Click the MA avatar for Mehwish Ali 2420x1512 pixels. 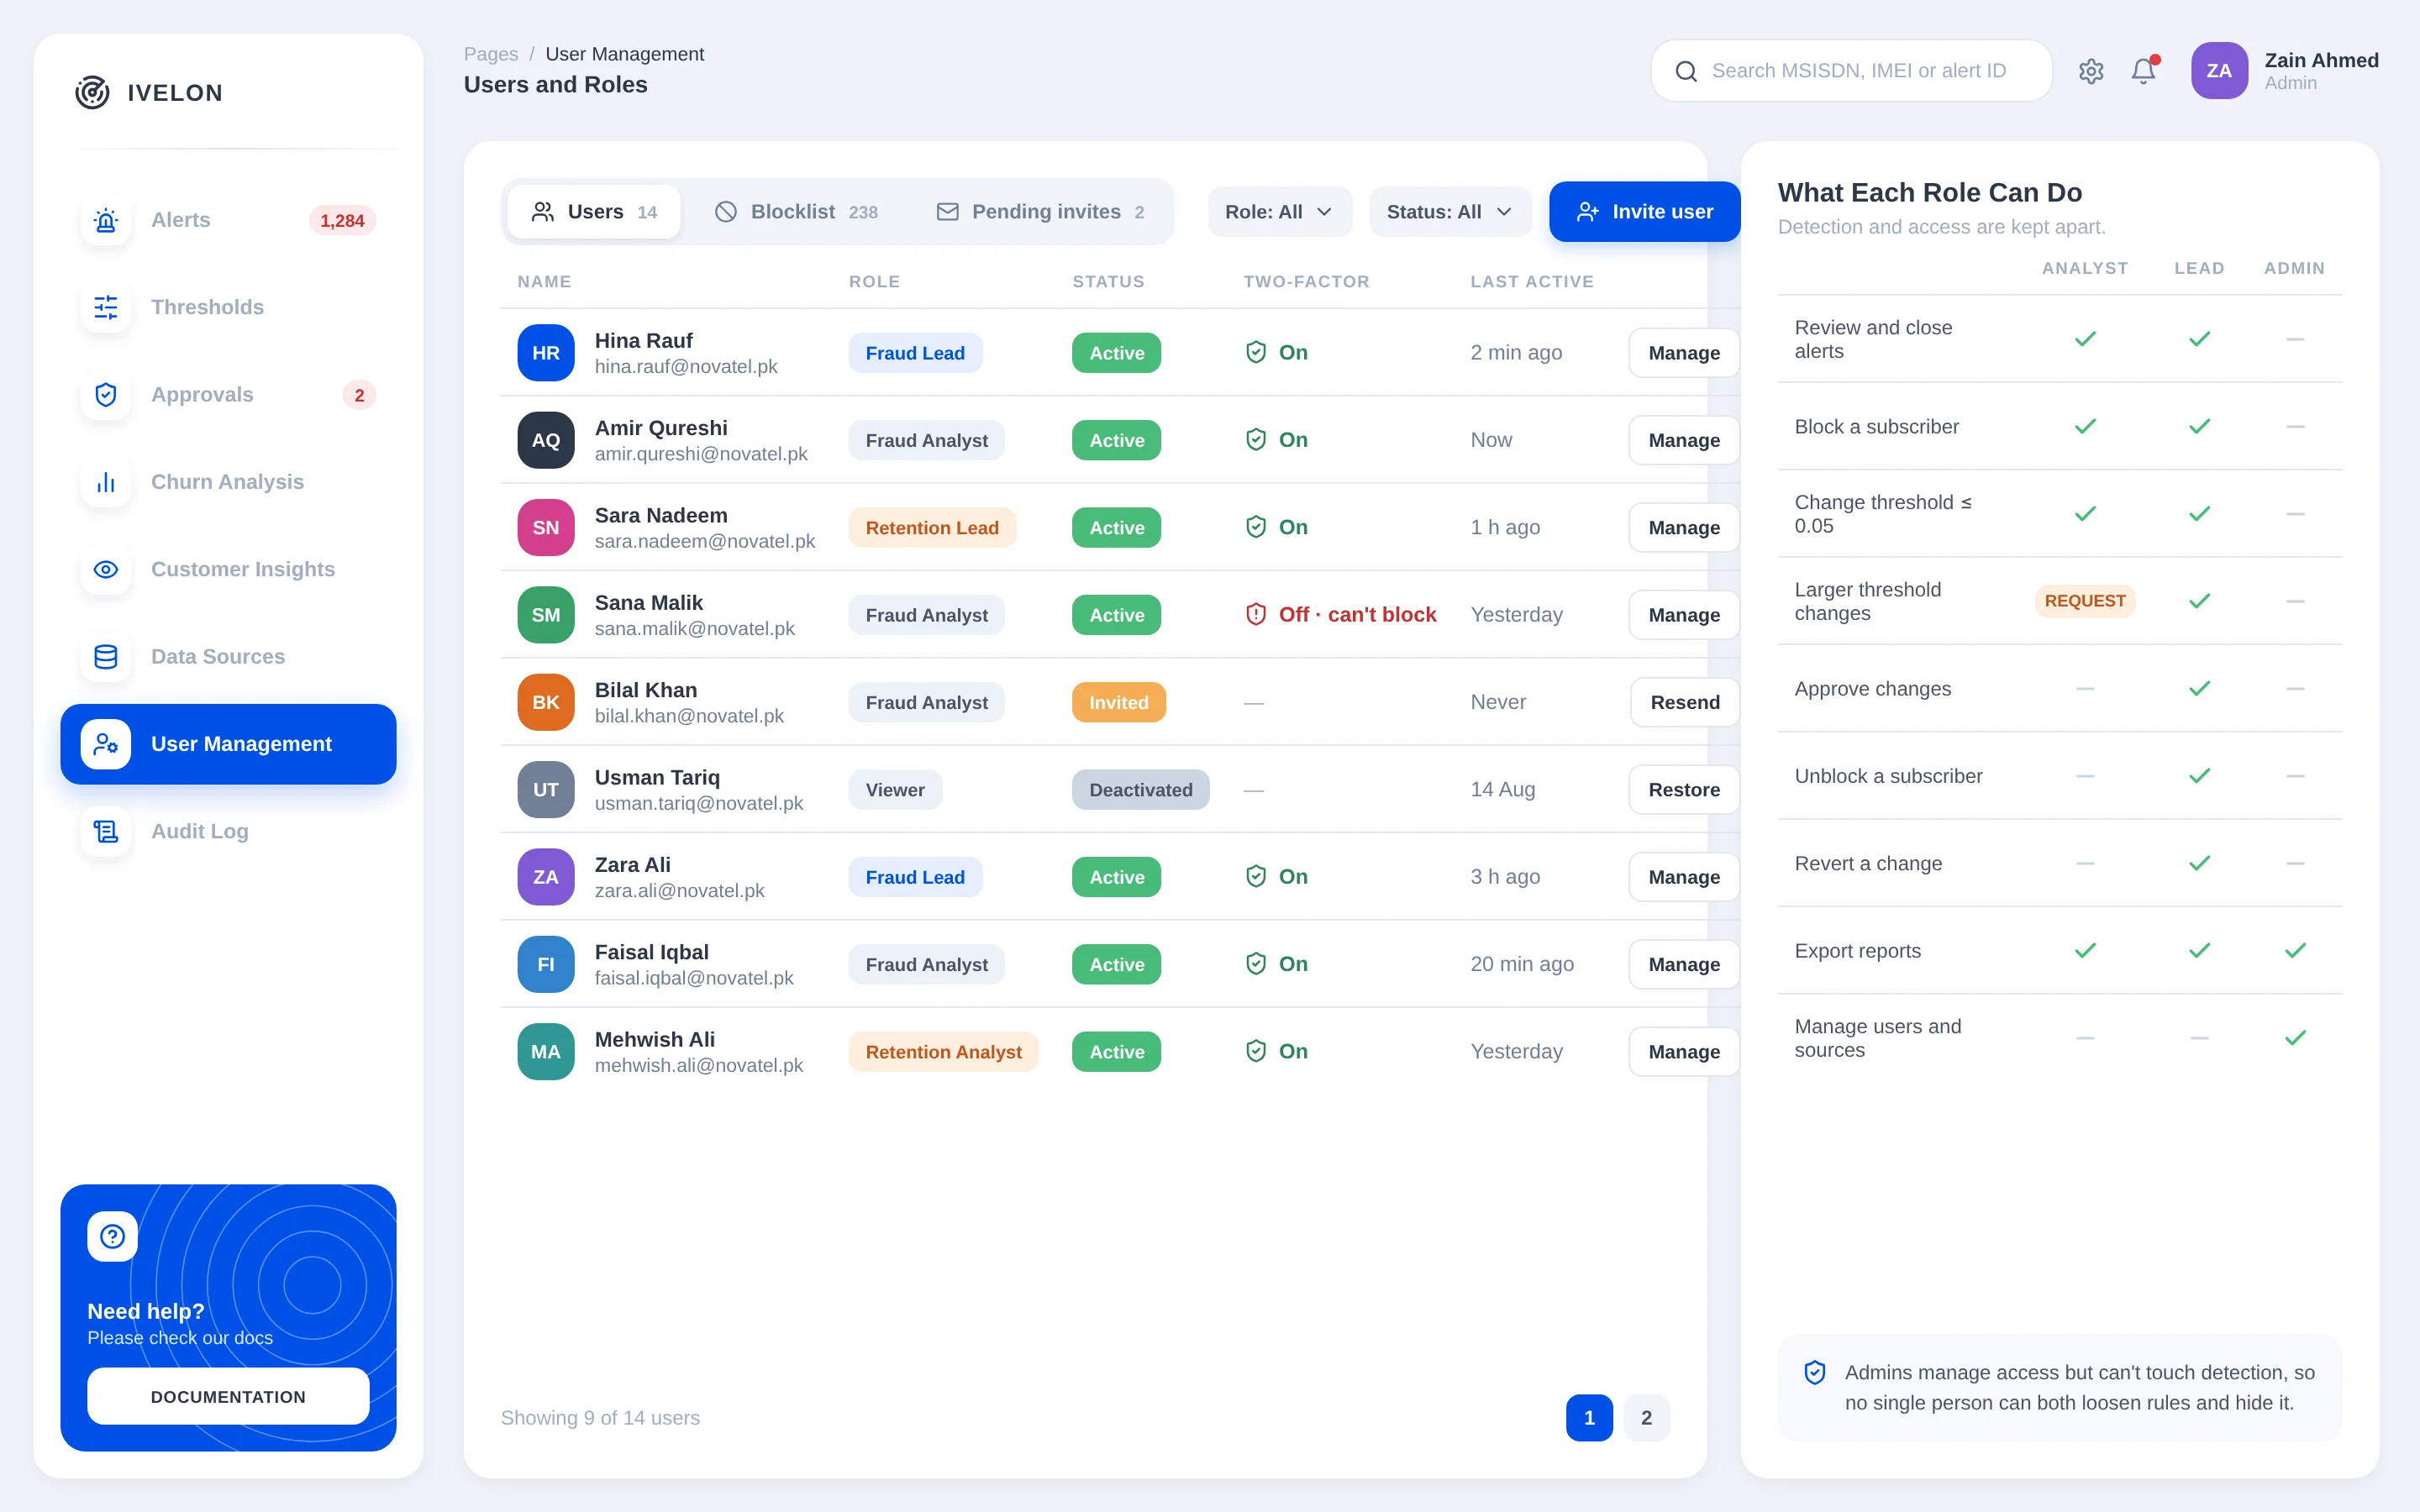click(x=546, y=1051)
